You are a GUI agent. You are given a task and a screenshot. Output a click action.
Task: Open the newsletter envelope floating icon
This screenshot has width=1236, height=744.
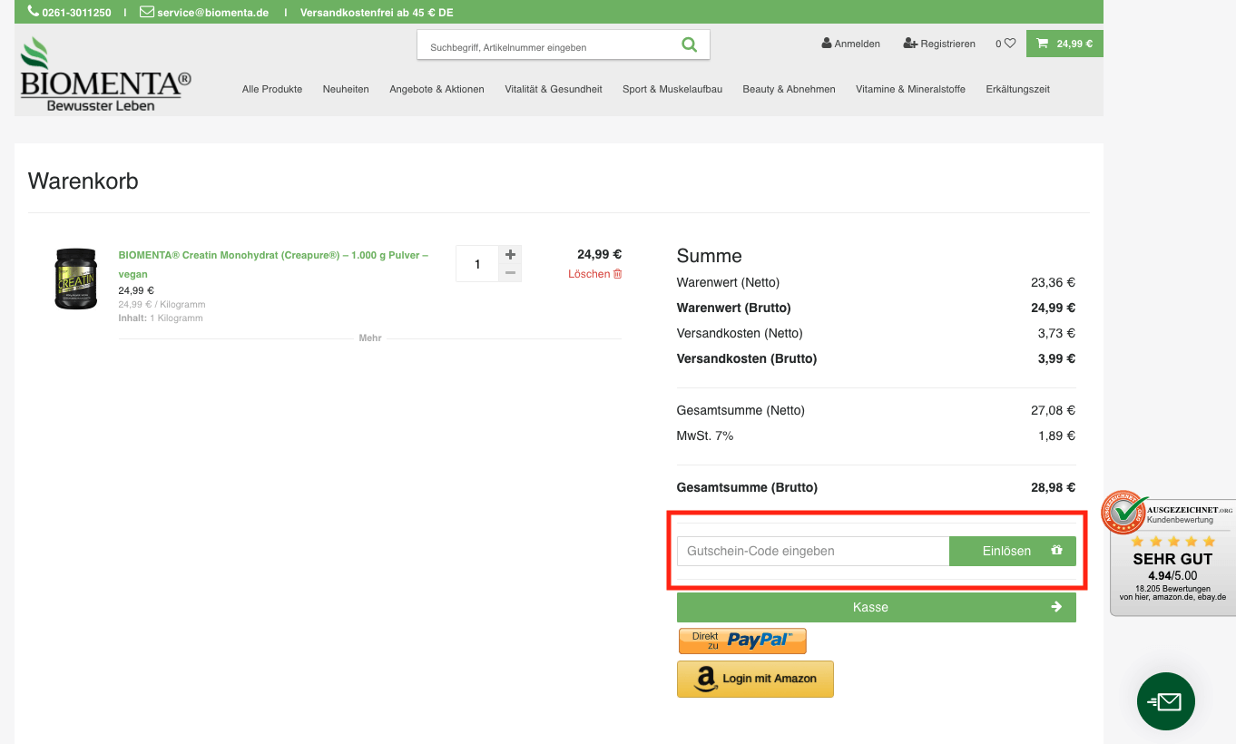tap(1166, 701)
